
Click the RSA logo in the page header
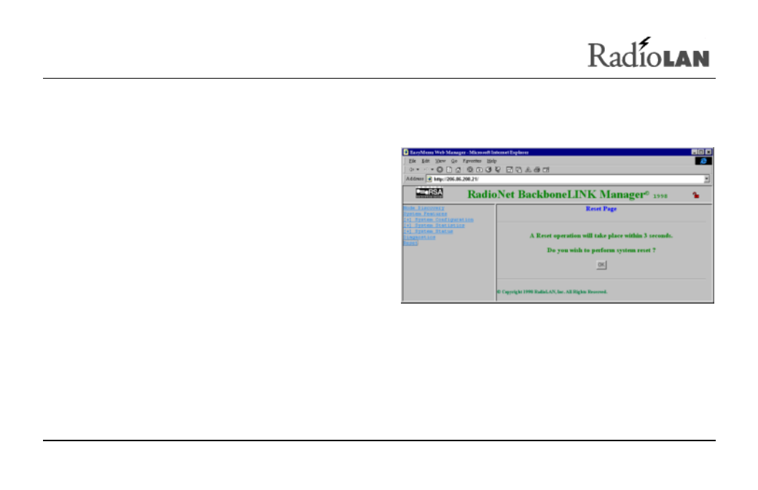click(429, 193)
